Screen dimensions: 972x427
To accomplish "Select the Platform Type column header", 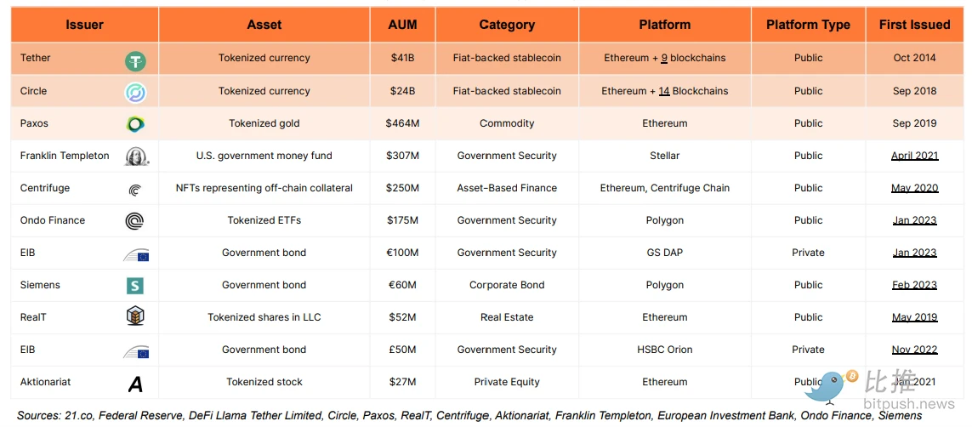I will click(809, 25).
